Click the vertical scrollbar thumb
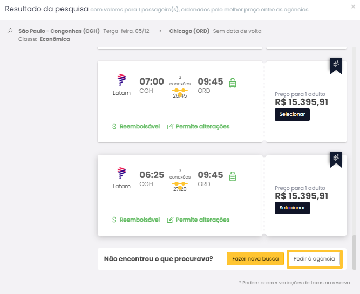 click(x=355, y=251)
